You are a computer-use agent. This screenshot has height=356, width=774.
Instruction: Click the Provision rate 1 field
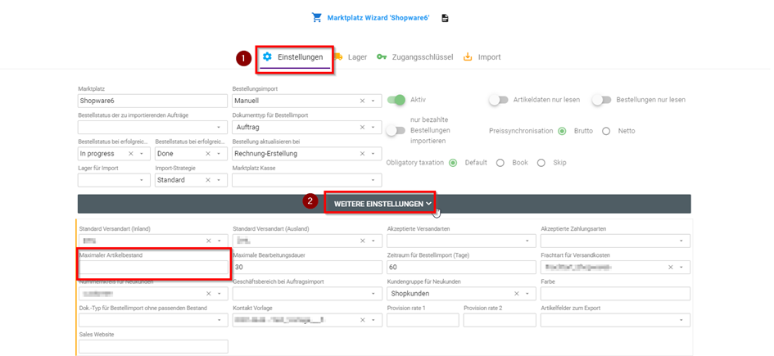423,320
